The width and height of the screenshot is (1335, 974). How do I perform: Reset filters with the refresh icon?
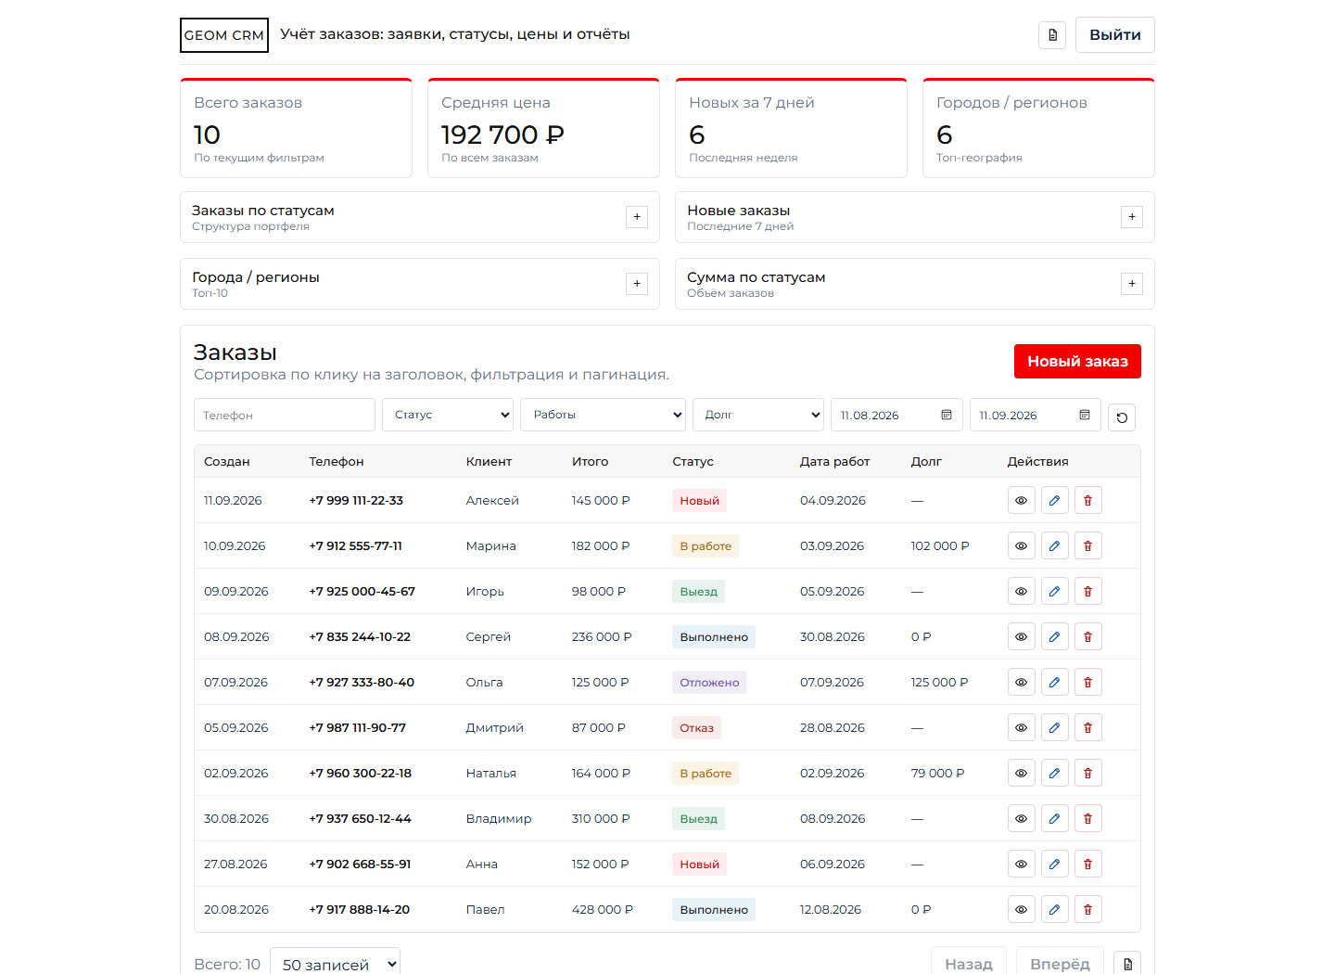(1122, 417)
